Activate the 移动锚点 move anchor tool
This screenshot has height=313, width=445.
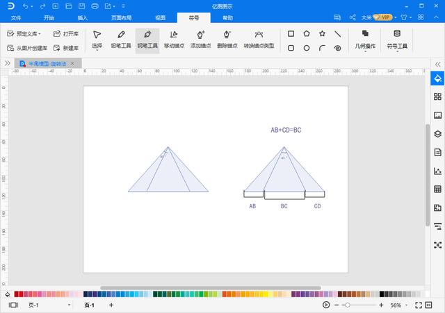click(174, 40)
